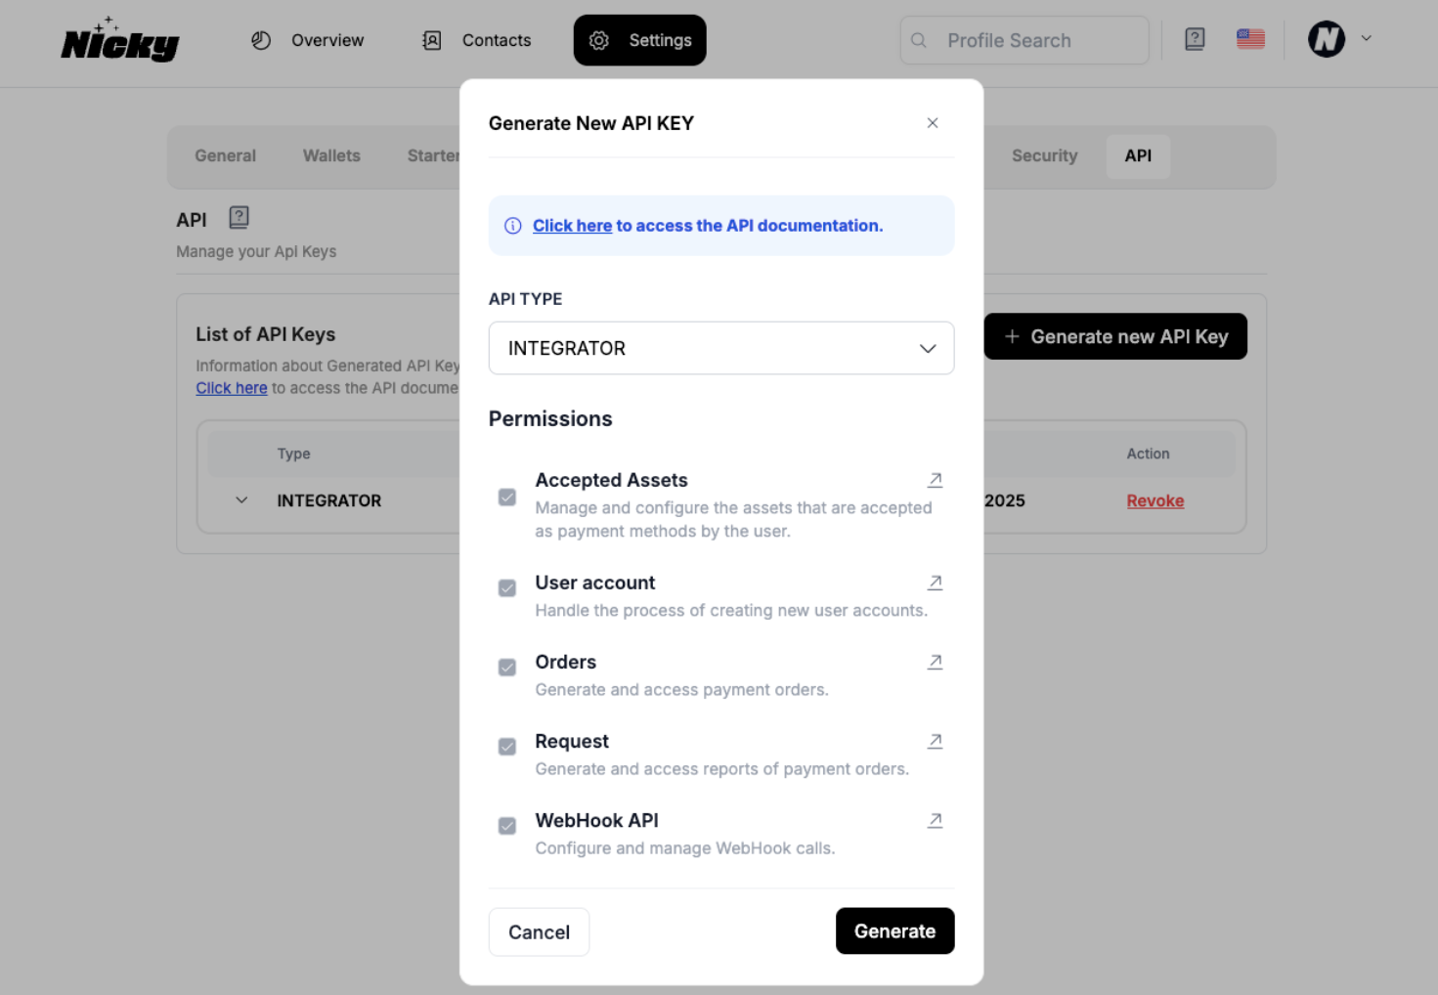The image size is (1438, 995).
Task: Open the API TYPE dropdown
Action: [x=721, y=348]
